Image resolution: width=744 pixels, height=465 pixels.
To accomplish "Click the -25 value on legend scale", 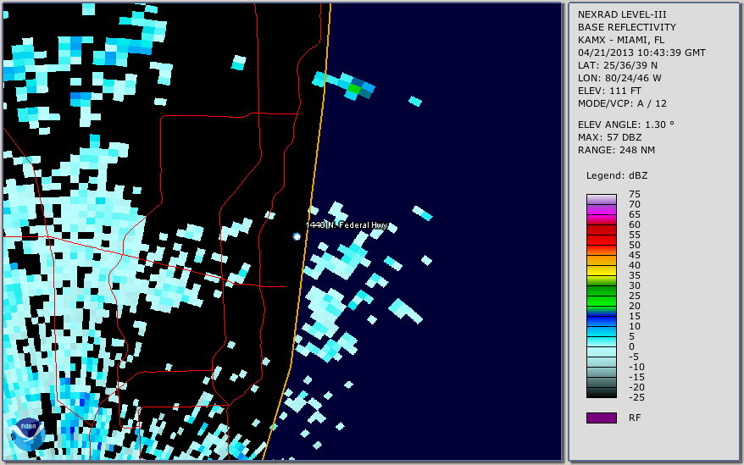I will click(636, 397).
